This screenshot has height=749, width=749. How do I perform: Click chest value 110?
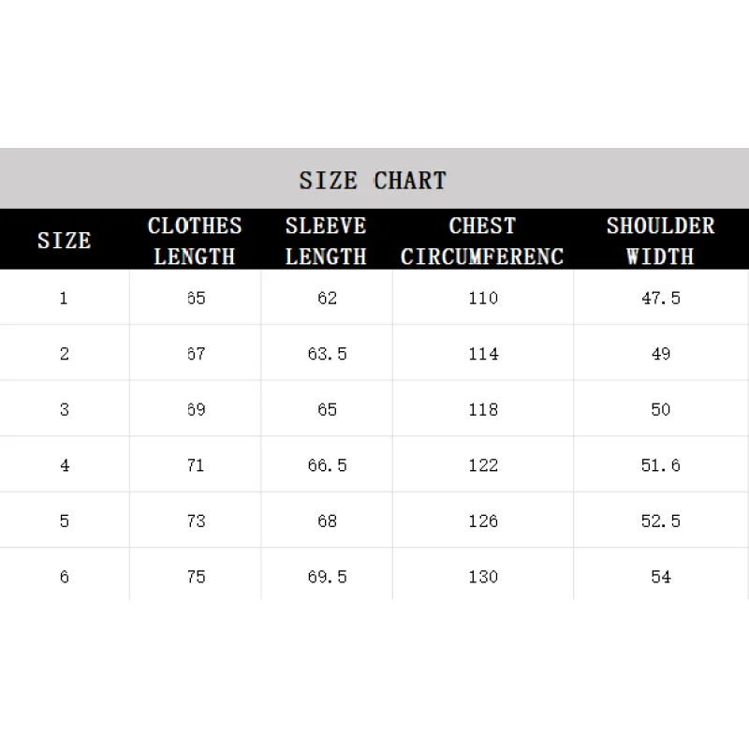(x=483, y=298)
